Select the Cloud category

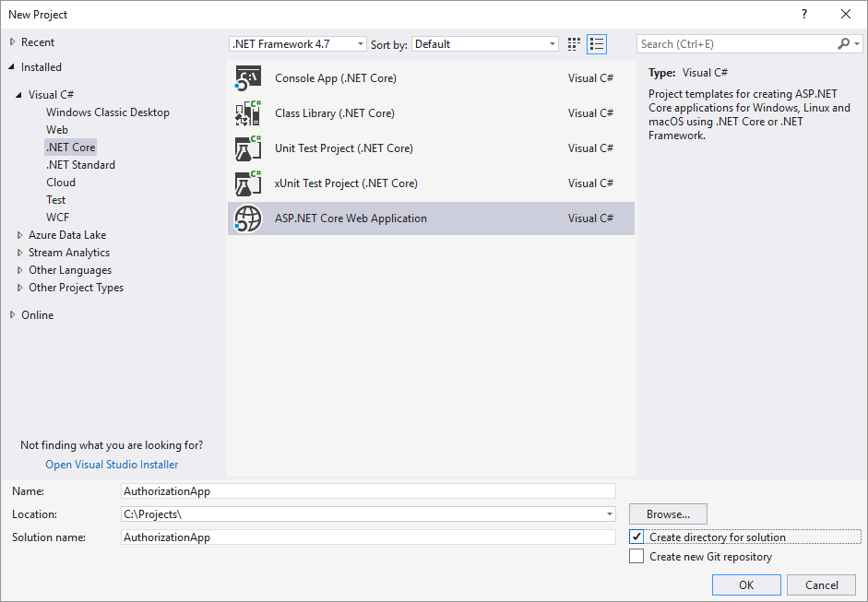pos(61,182)
